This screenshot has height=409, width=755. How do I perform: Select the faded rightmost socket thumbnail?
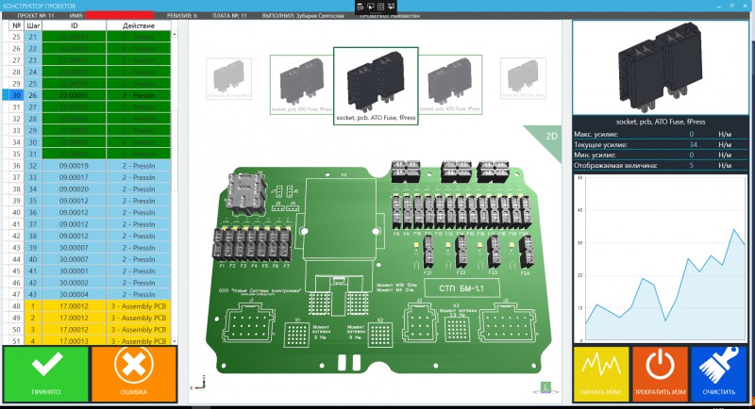(523, 79)
